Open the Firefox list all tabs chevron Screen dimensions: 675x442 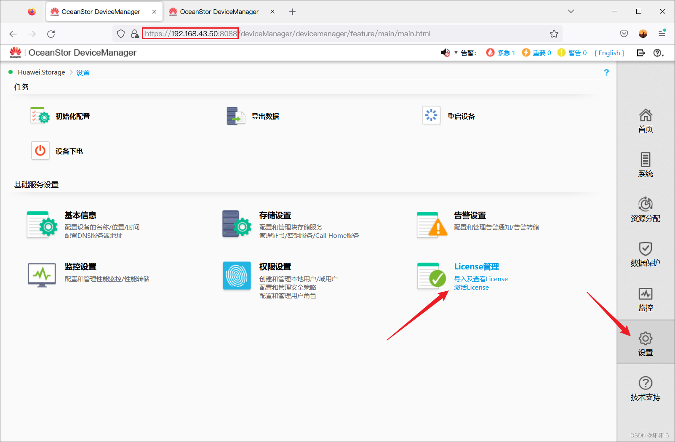click(571, 11)
